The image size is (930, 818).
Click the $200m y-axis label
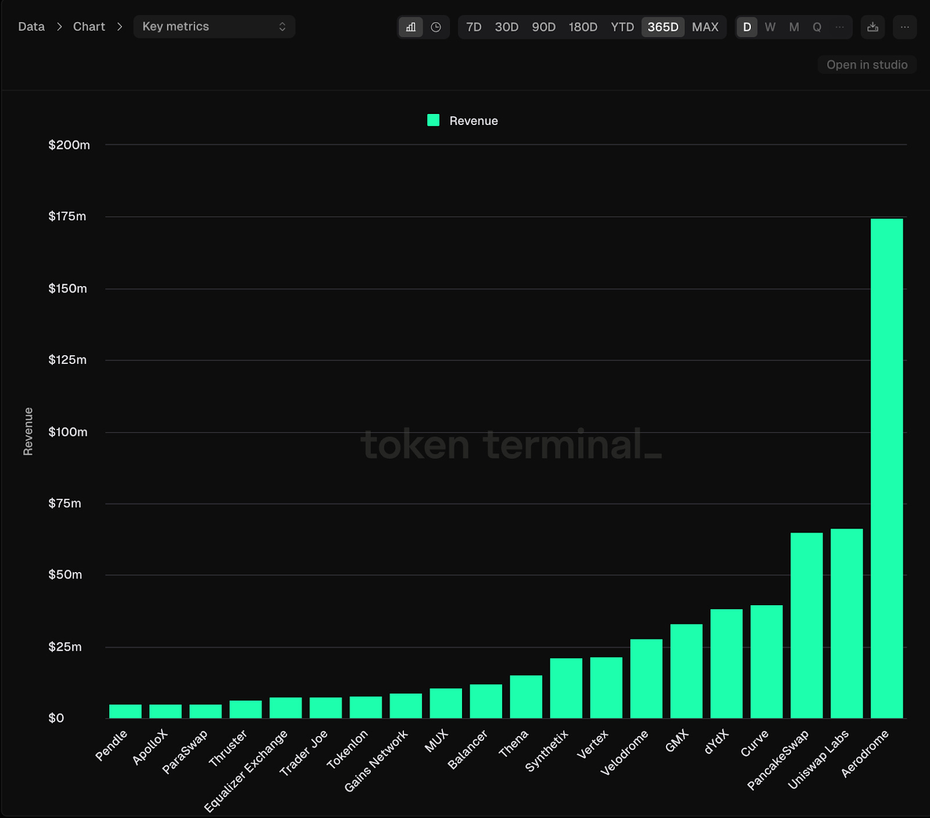pos(69,145)
